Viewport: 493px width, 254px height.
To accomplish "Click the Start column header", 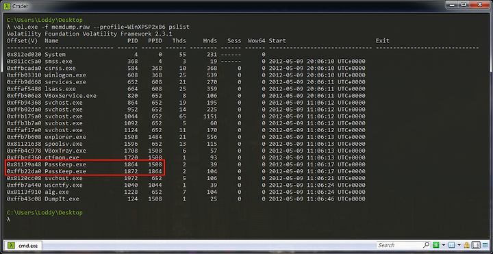I will (277, 41).
